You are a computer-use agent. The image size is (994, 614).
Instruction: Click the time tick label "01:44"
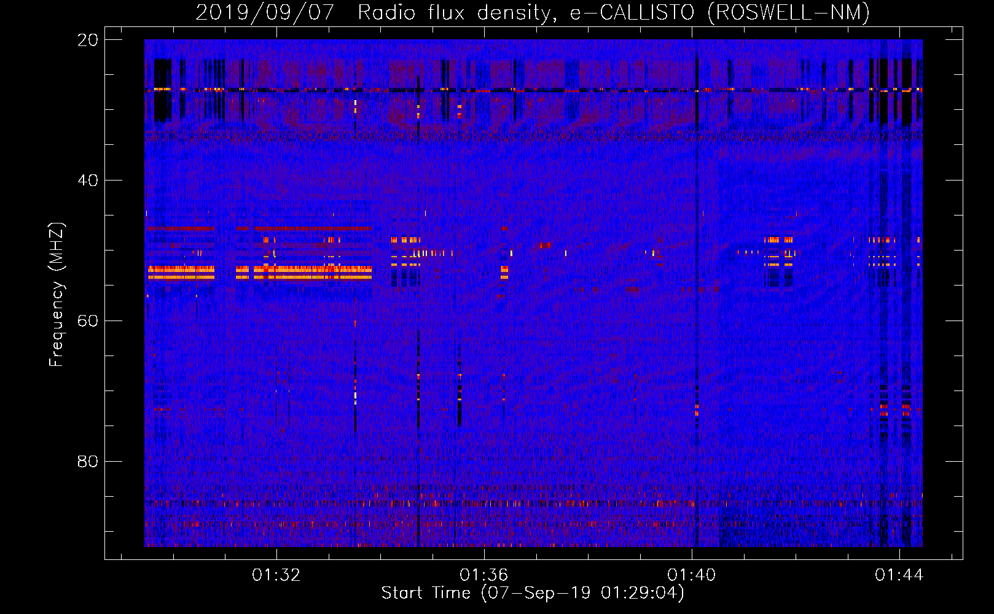point(899,575)
